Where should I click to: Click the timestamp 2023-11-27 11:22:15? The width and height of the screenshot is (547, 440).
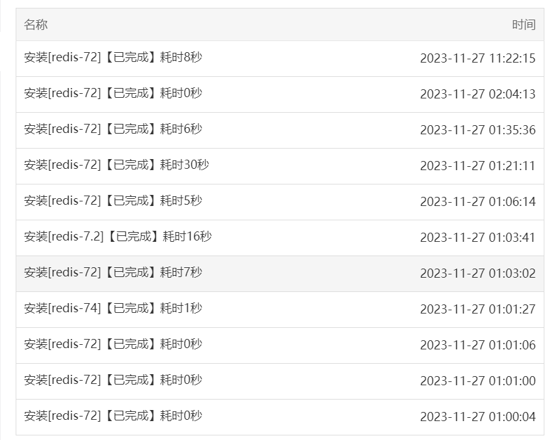(x=478, y=58)
